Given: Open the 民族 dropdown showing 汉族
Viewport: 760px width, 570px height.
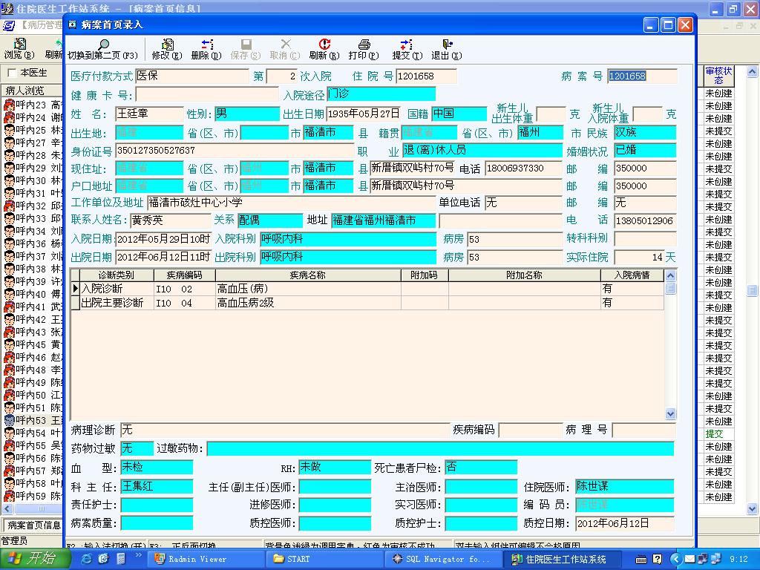Looking at the screenshot, I should point(645,132).
